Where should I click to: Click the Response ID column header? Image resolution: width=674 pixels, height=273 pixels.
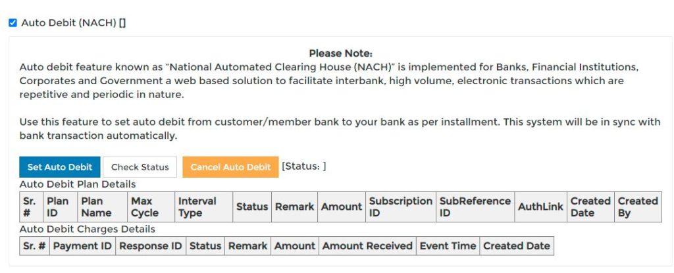(151, 246)
